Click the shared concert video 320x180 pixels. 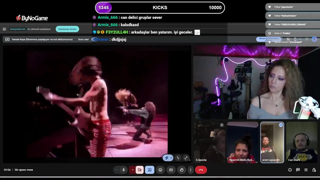[x=97, y=104]
